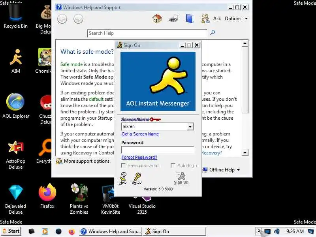This screenshot has height=237, width=316.
Task: Click the network monitor tray icon
Action: (267, 231)
